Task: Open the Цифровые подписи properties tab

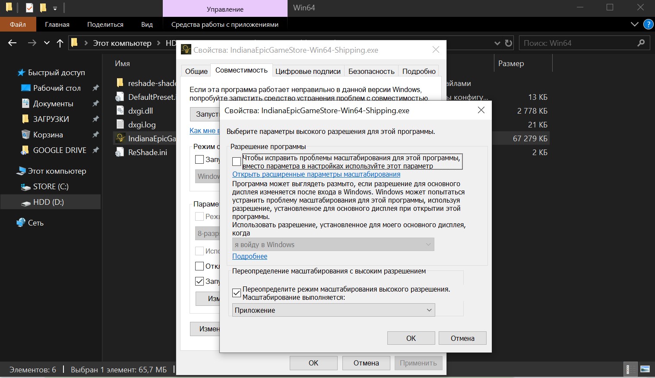Action: coord(308,71)
